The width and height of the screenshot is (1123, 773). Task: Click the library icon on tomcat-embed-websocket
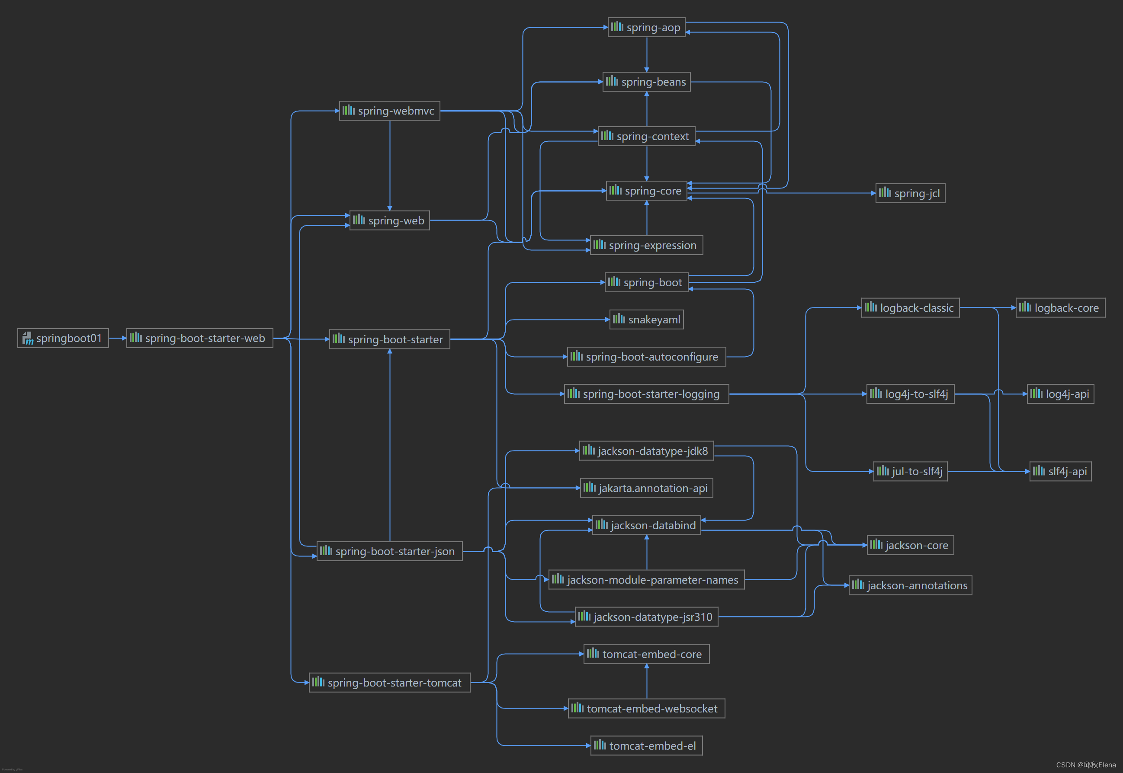pyautogui.click(x=577, y=708)
